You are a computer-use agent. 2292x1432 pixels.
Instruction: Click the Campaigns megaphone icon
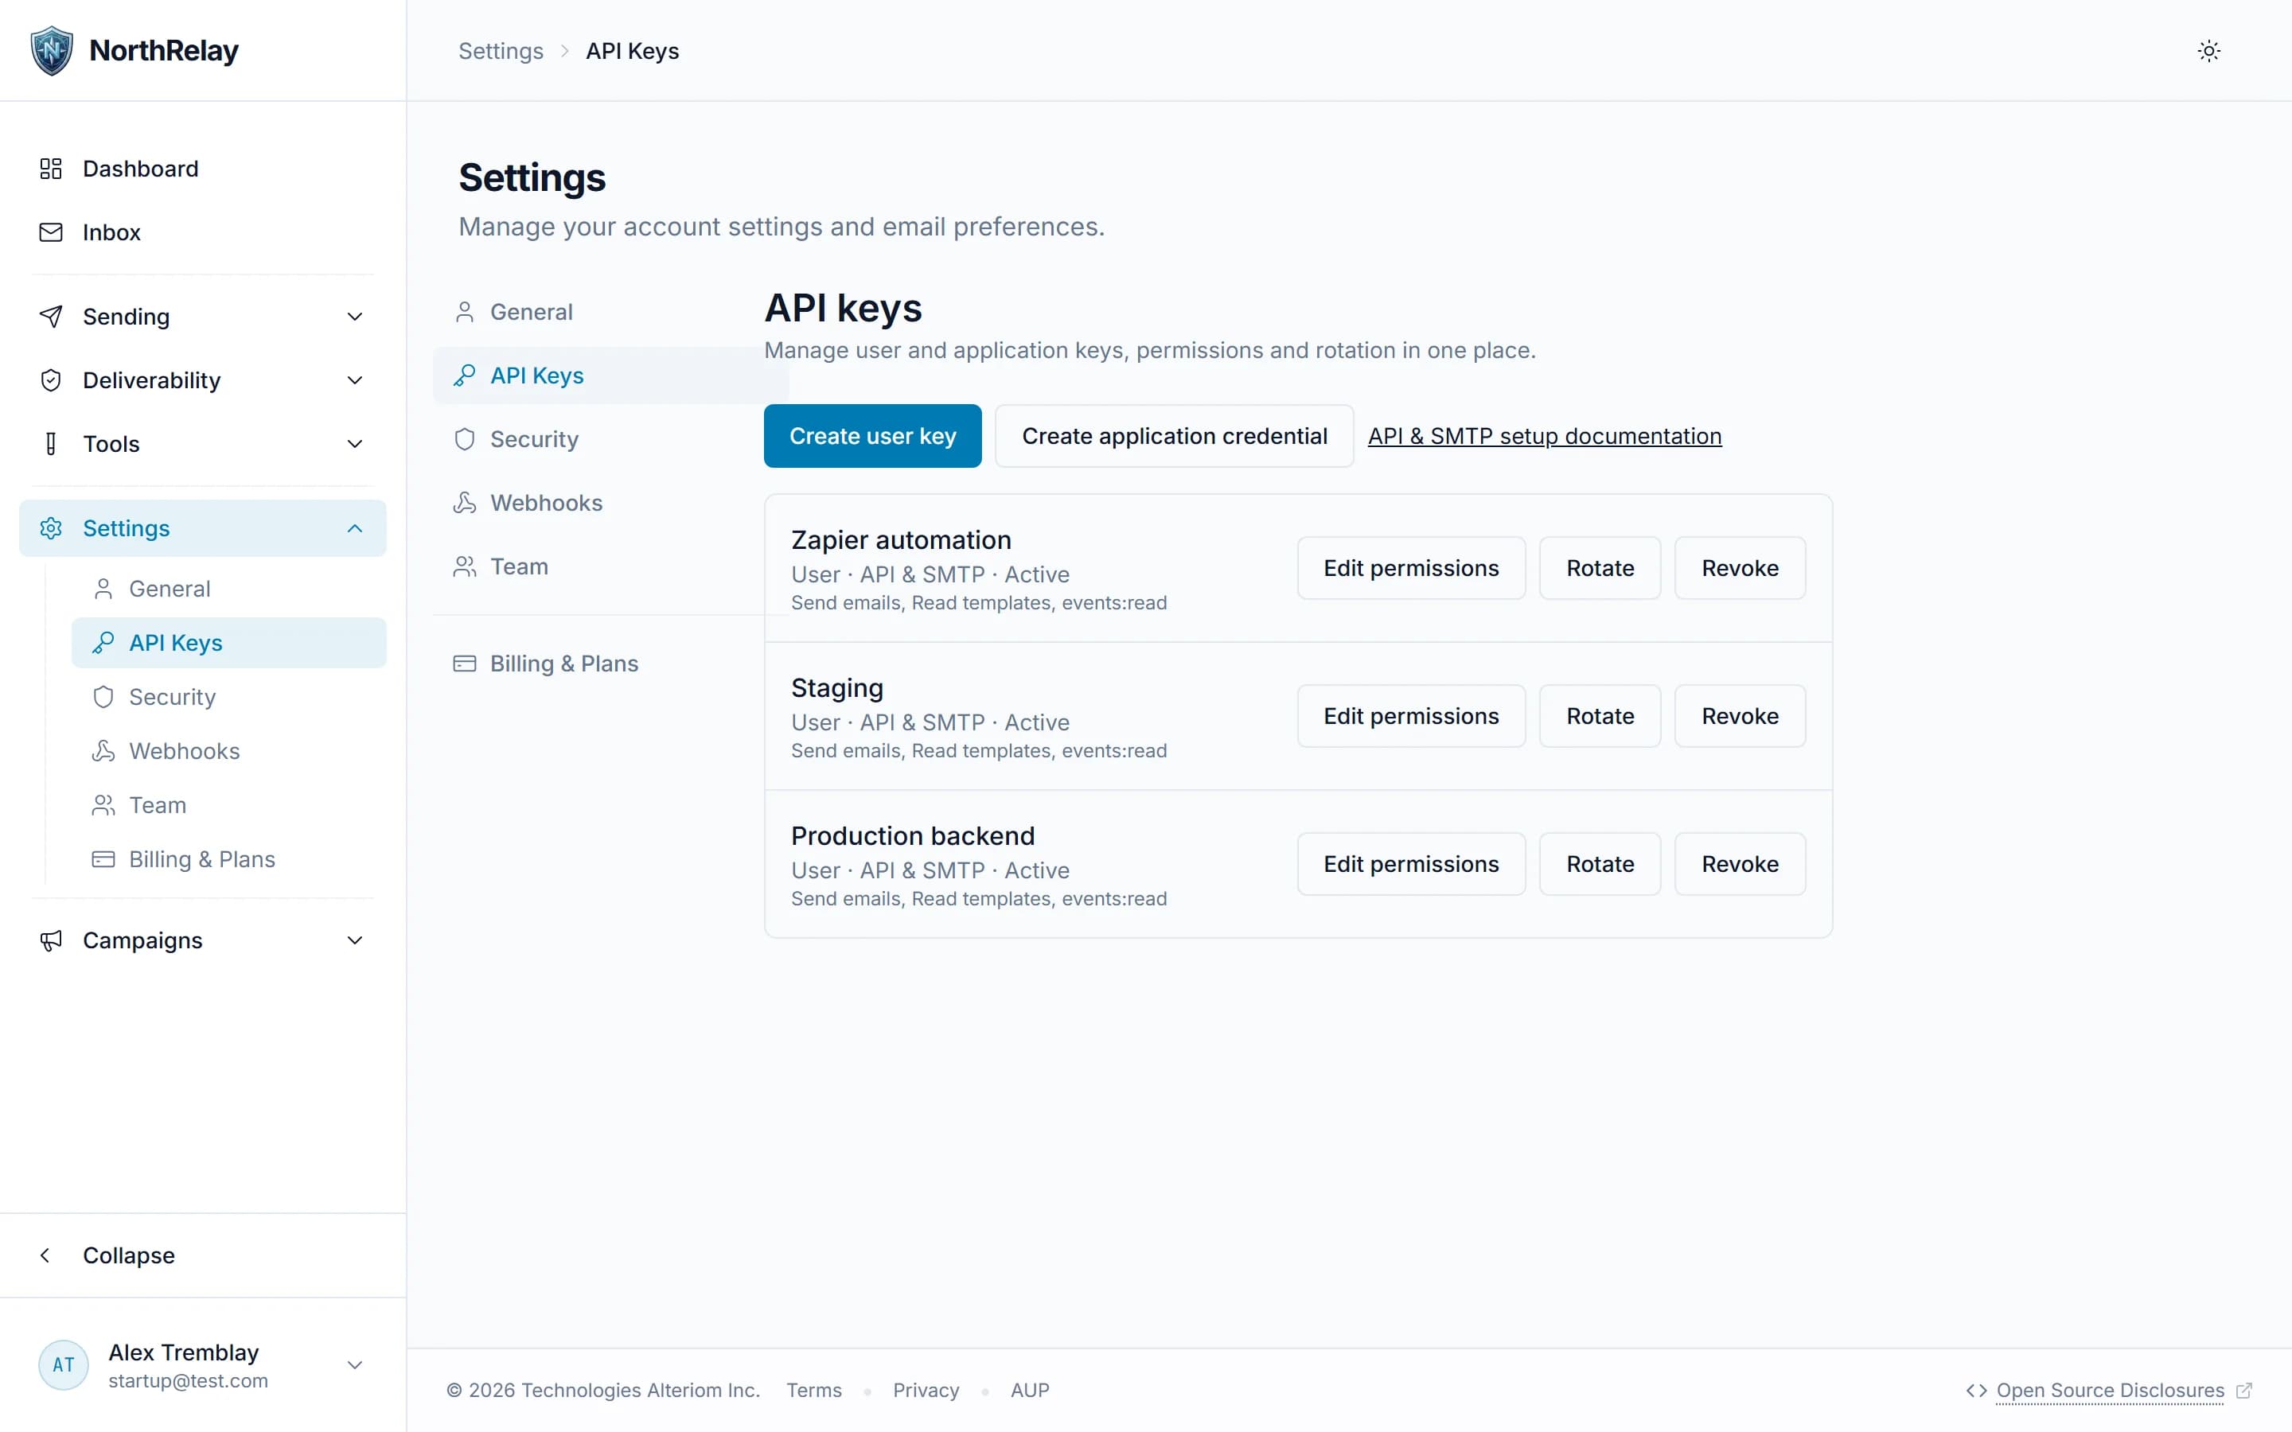pos(51,940)
